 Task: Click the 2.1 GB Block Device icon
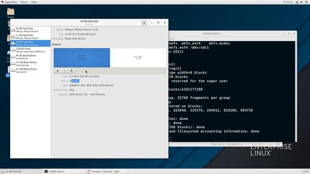coord(13,64)
